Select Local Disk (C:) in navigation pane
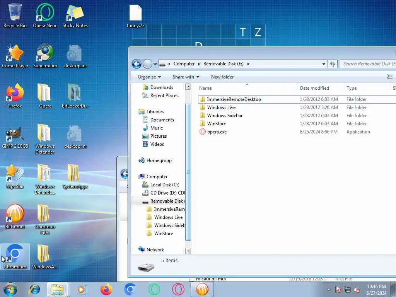Image resolution: width=396 pixels, height=297 pixels. 165,185
